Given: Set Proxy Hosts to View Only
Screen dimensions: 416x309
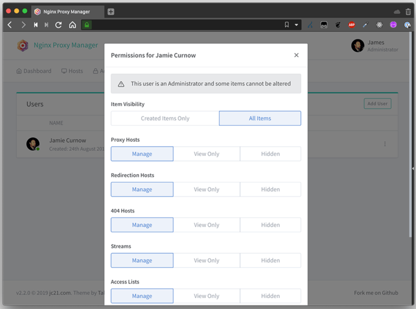Looking at the screenshot, I should 206,154.
